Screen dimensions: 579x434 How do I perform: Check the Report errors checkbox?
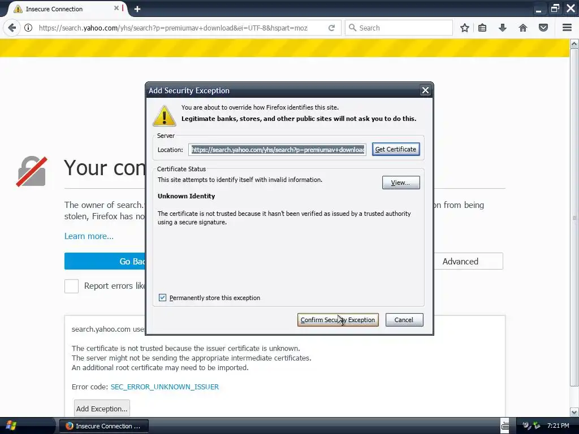(71, 286)
